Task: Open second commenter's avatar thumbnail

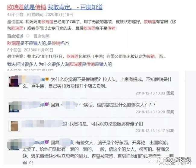Action: 14,107
